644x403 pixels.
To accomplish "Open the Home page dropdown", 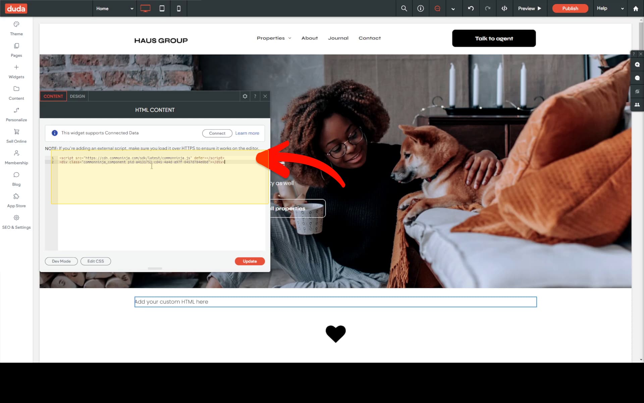I will [114, 8].
